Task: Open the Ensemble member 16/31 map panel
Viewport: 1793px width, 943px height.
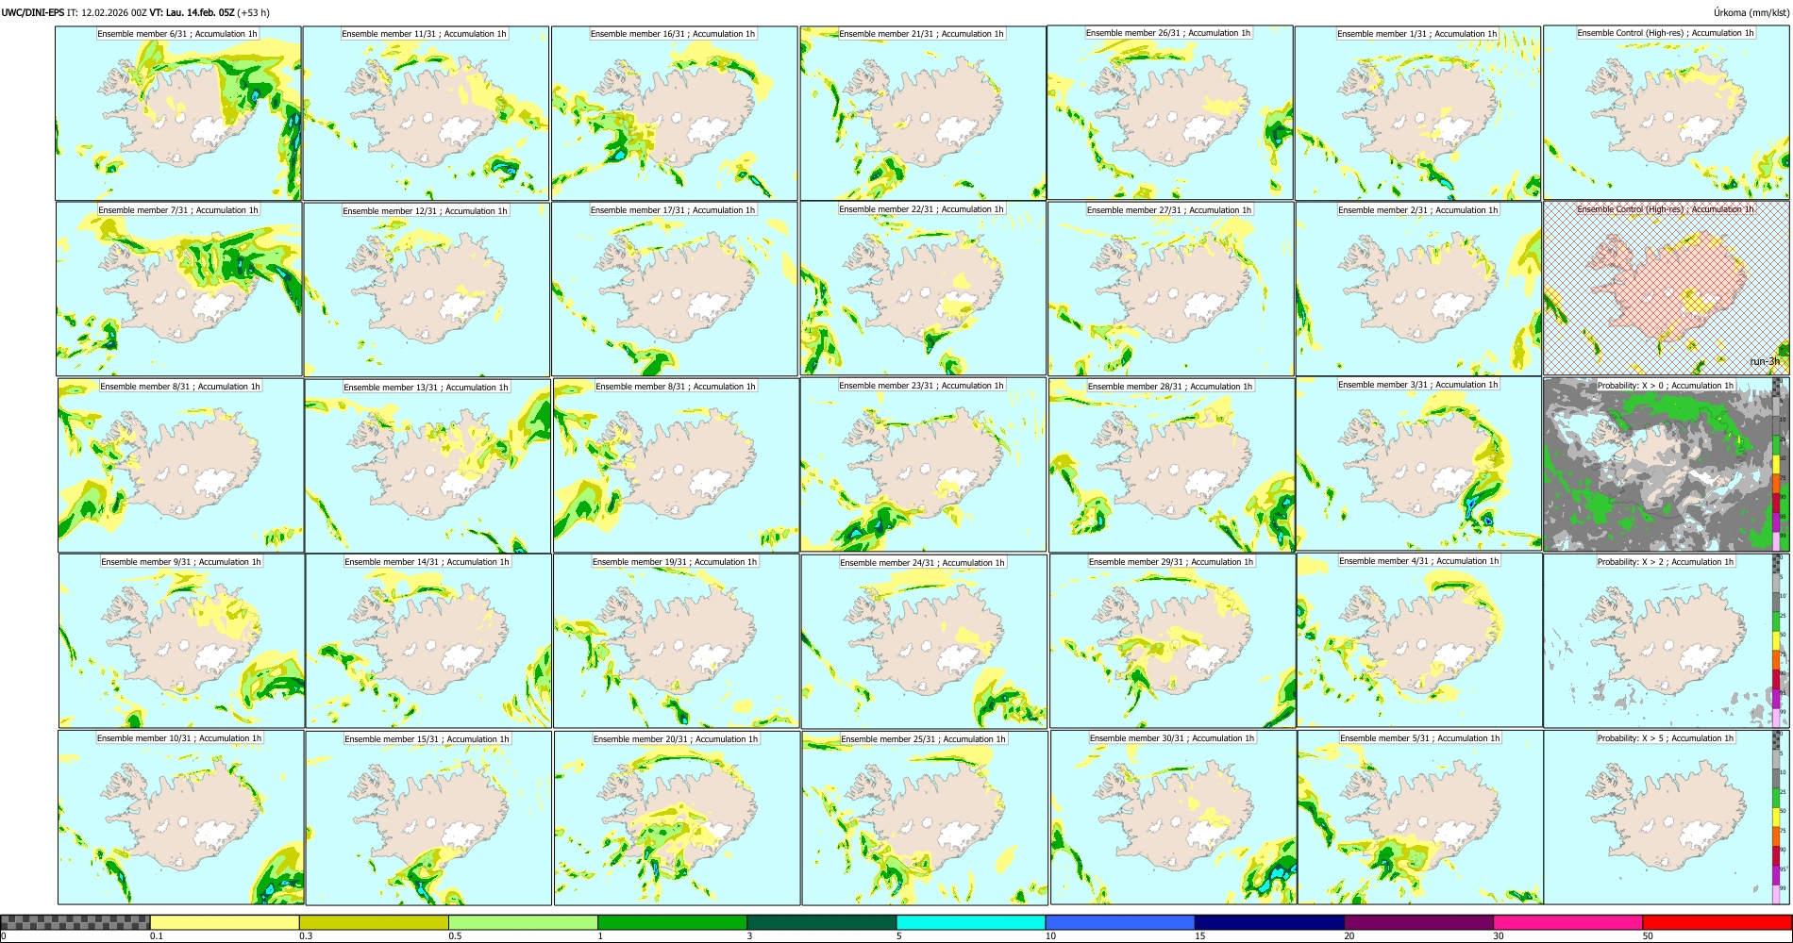Action: 675,113
